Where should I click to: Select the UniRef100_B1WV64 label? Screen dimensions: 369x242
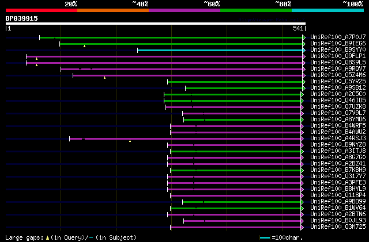338,208
